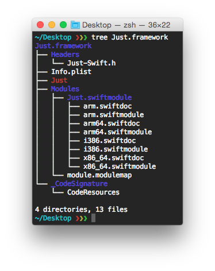
Task: Click the window title 'Desktop — zsh — 36×22'
Action: coord(126,25)
